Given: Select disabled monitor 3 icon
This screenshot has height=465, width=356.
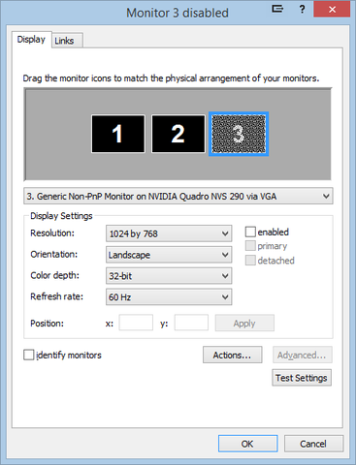Looking at the screenshot, I should [239, 134].
